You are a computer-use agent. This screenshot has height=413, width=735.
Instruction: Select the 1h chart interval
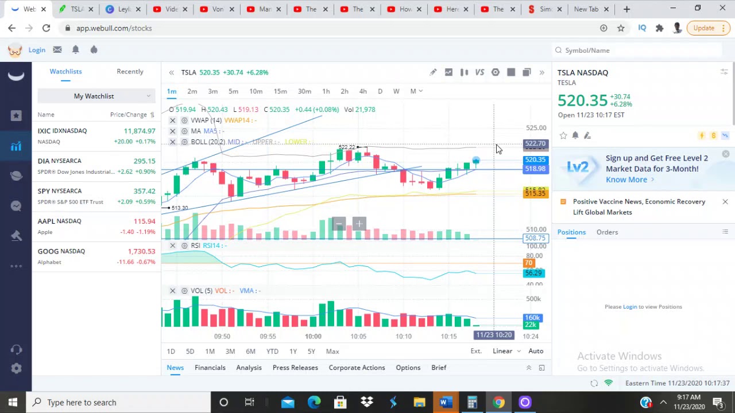click(x=326, y=91)
